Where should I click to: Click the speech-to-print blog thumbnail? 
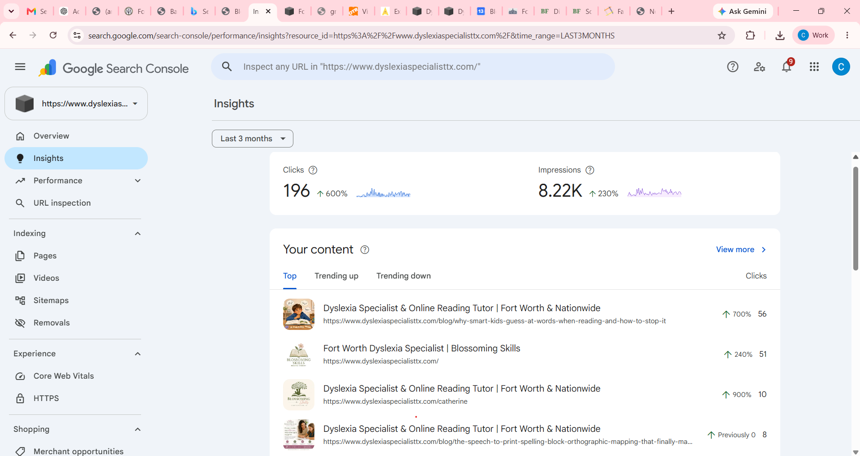point(299,435)
